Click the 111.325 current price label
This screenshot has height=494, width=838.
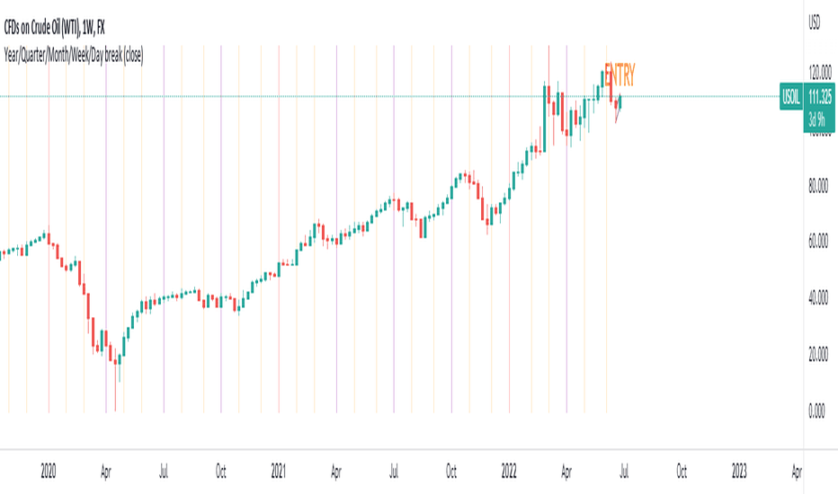tap(820, 97)
